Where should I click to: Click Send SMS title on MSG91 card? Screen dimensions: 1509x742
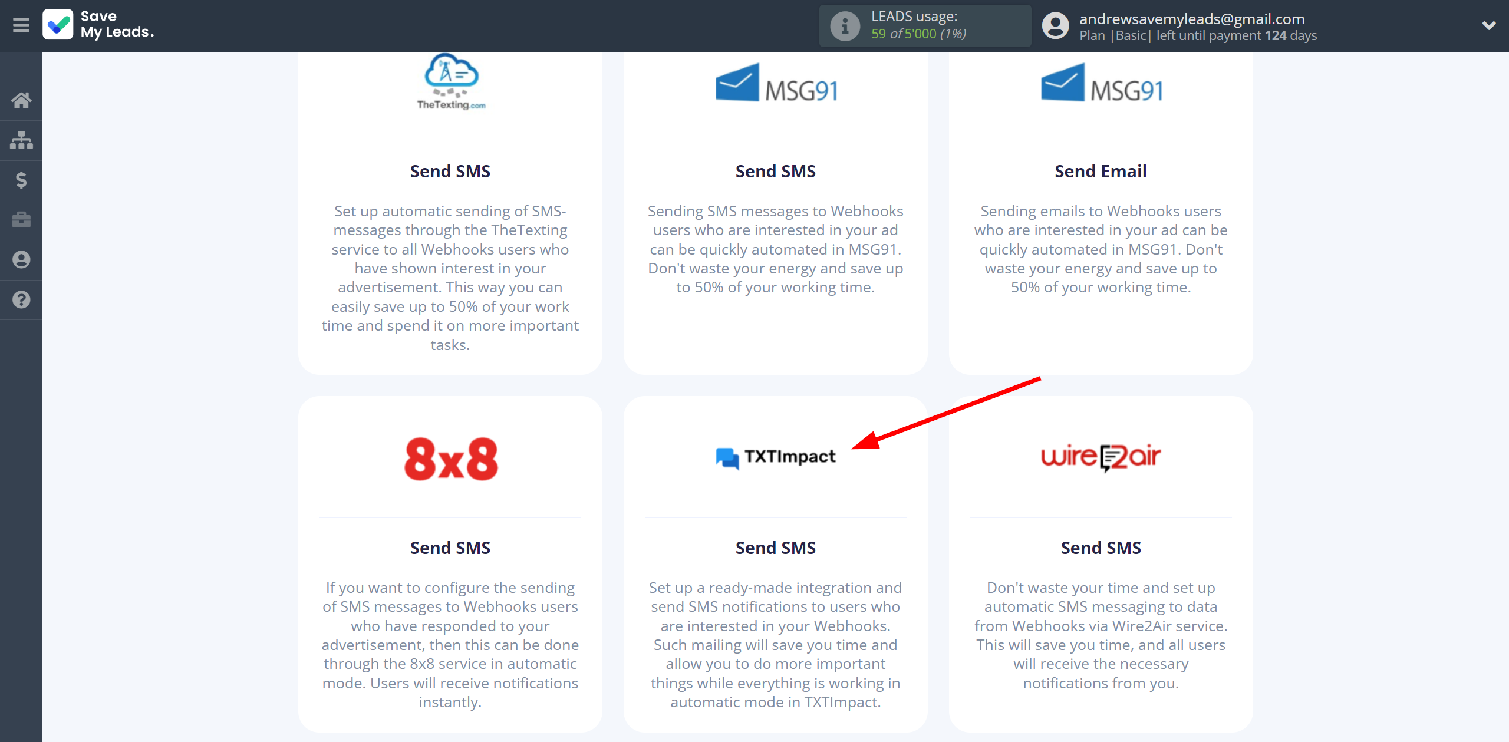click(x=776, y=172)
